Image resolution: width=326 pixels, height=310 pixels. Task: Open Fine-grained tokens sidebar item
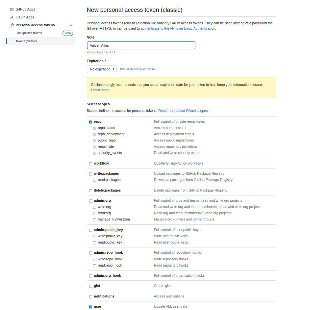click(x=29, y=33)
